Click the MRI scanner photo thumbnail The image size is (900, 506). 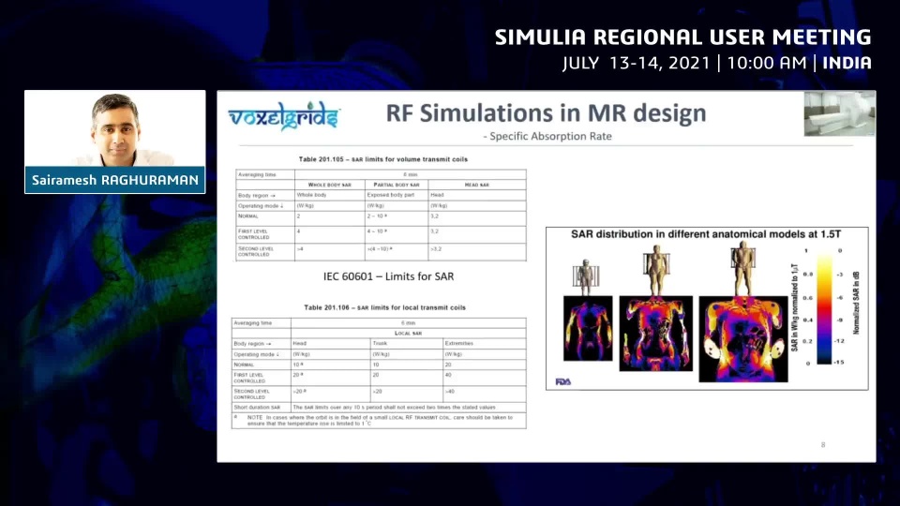coord(839,113)
